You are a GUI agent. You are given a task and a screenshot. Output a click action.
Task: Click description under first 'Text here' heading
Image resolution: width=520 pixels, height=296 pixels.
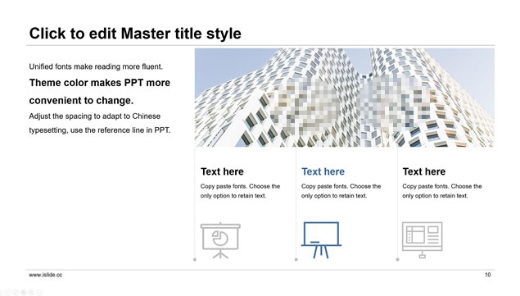240,191
